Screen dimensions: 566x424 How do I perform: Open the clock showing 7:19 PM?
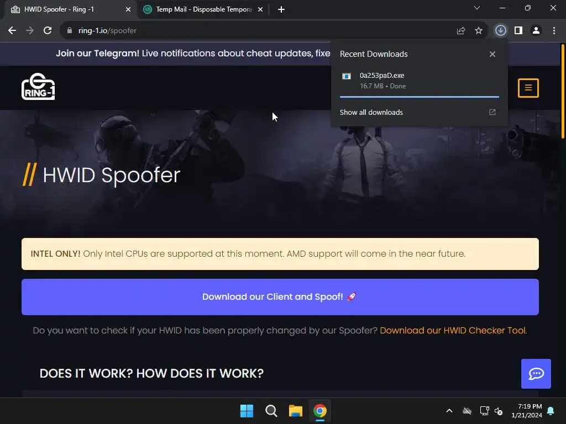527,411
